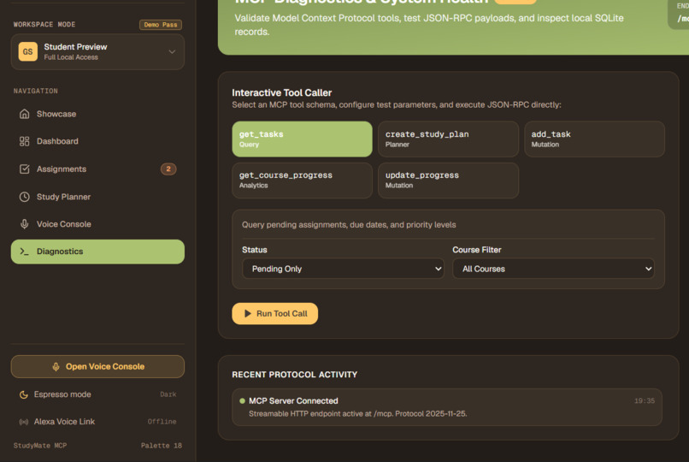Click the Showcase home icon

tap(25, 114)
